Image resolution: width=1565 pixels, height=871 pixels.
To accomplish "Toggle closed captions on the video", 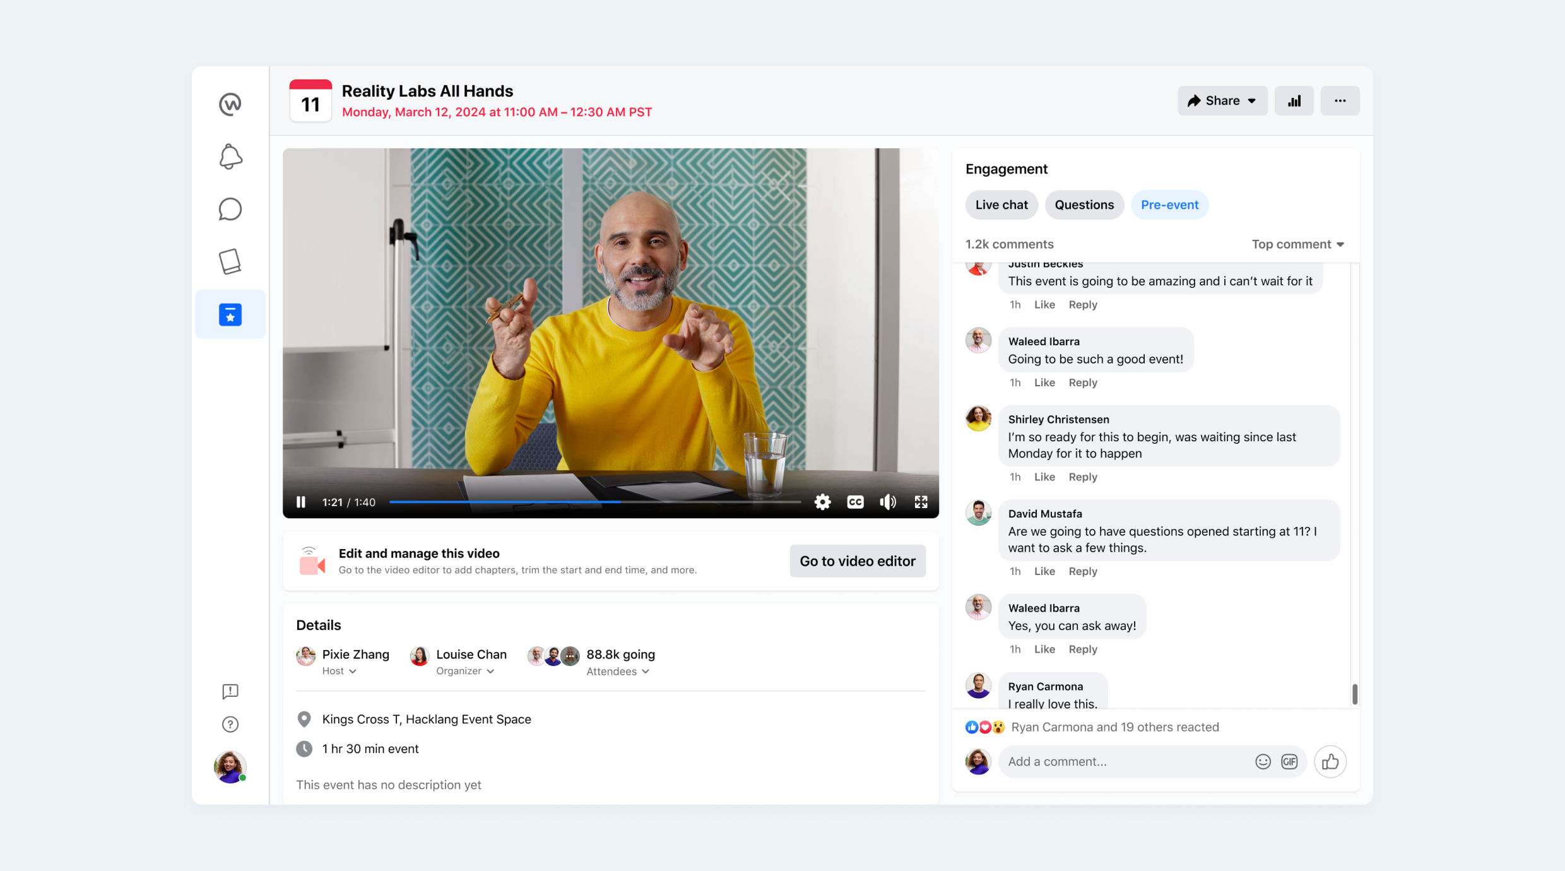I will tap(855, 502).
